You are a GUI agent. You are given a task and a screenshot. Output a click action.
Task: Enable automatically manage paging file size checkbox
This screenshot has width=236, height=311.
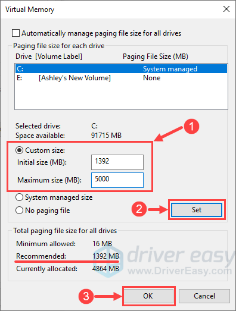pos(15,33)
